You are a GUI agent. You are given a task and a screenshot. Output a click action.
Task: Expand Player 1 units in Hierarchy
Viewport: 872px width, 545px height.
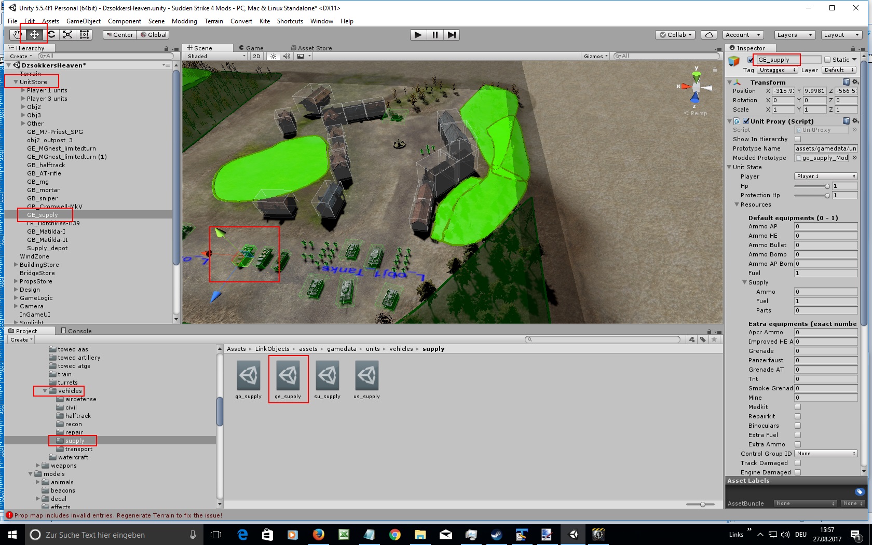(23, 90)
